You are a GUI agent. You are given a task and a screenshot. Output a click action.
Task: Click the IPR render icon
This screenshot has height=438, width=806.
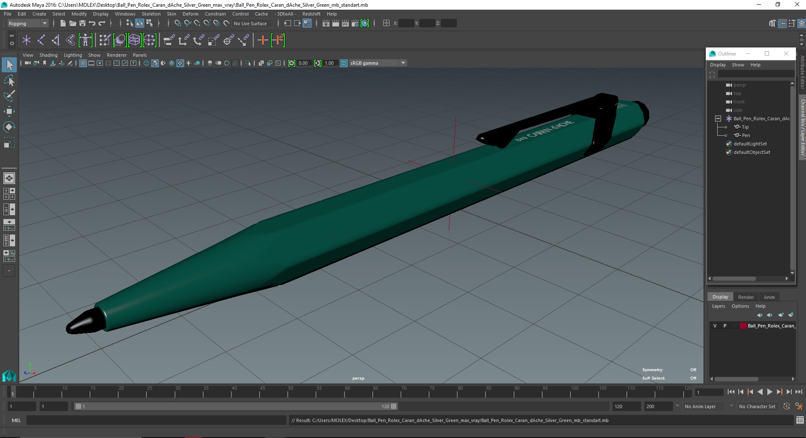tap(345, 24)
